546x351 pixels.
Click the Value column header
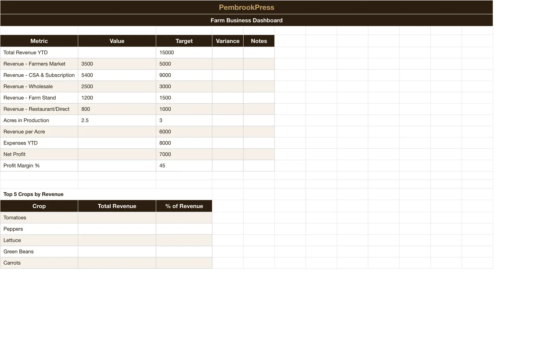117,41
